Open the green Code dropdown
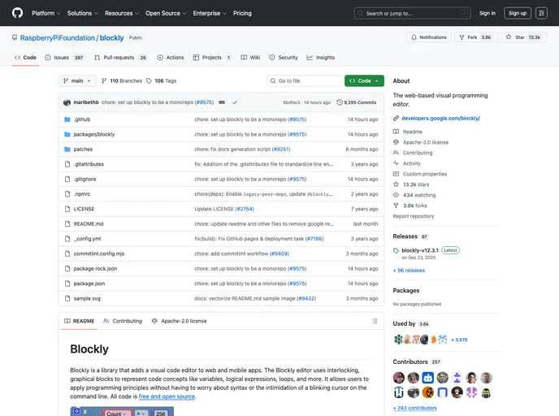Screen dimensions: 559x416 [364, 81]
